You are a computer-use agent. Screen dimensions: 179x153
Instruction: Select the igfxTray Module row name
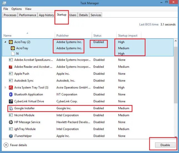[x=25, y=129]
